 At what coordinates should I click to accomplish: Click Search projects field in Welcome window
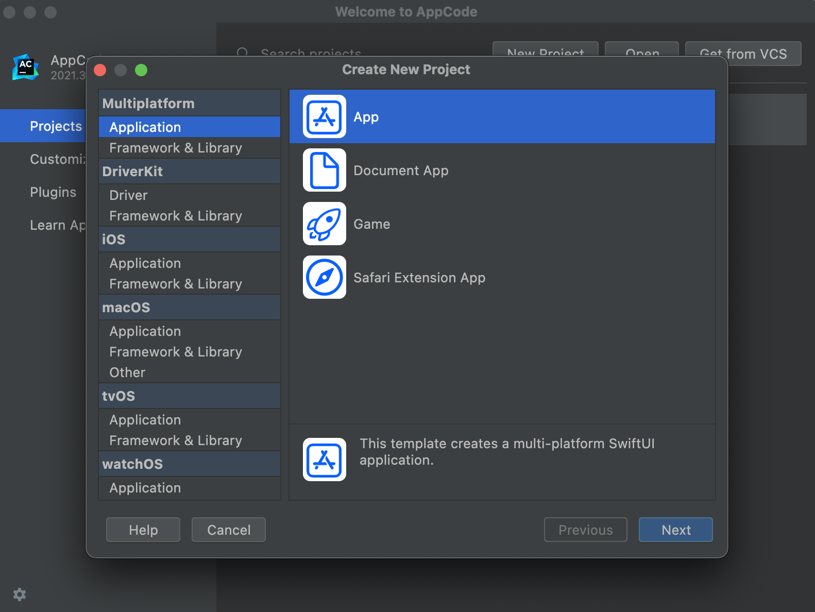click(x=311, y=53)
